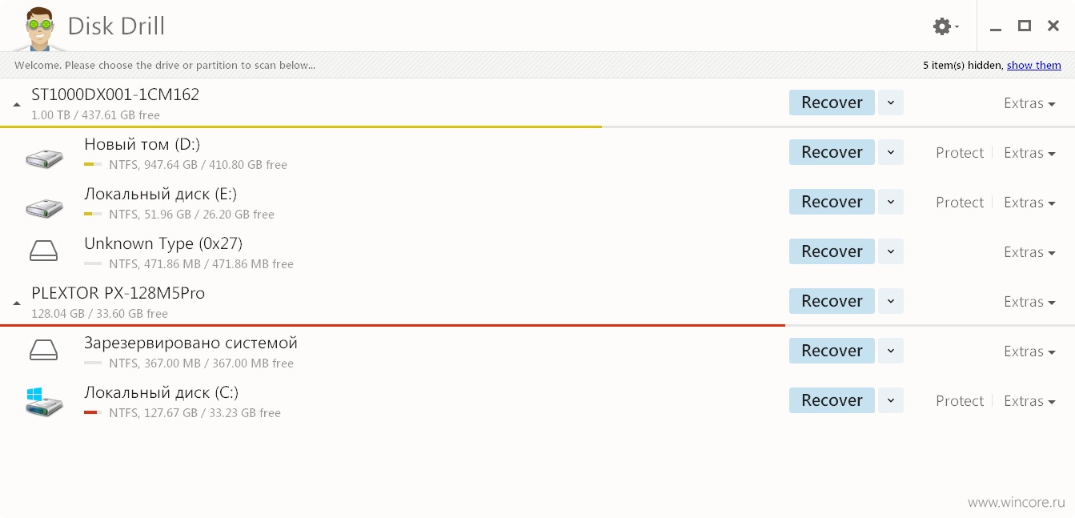
Task: Recover the PLEXTOR PX-128M5Pro disk
Action: pos(832,301)
